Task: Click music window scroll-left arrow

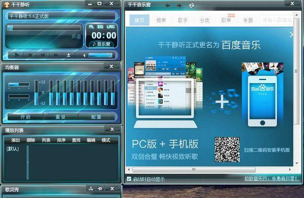Action: (129, 170)
